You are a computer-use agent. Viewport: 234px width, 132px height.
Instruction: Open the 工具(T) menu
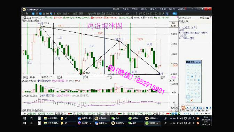163,9
